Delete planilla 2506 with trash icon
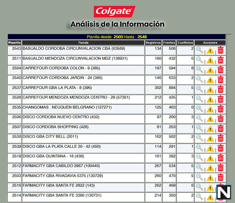235x203 pixels. click(221, 119)
